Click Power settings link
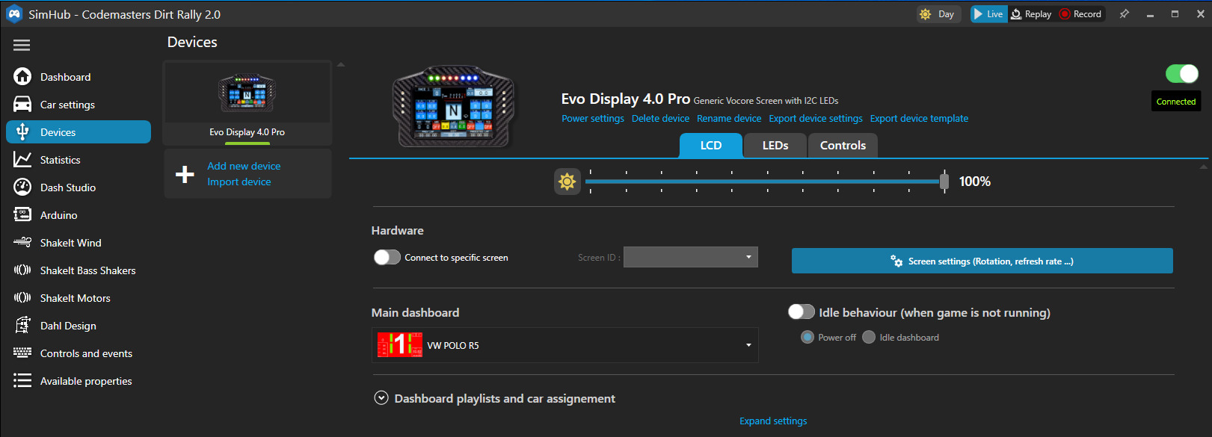This screenshot has height=437, width=1212. [593, 118]
